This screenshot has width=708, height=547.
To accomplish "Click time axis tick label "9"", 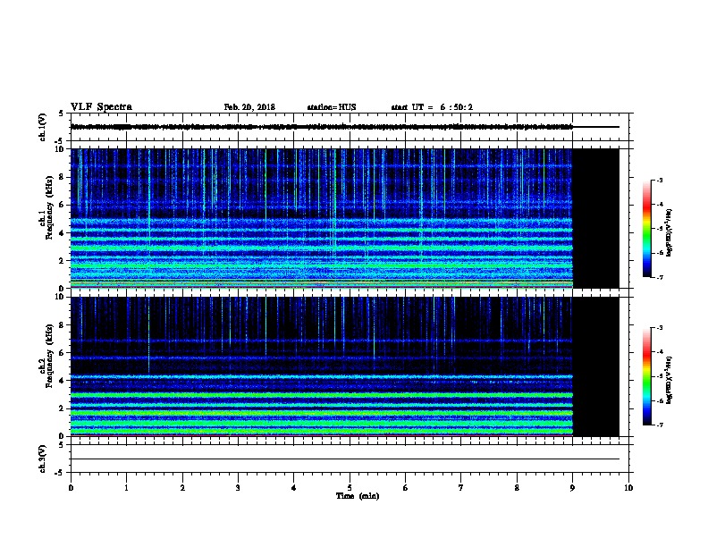I will point(572,487).
